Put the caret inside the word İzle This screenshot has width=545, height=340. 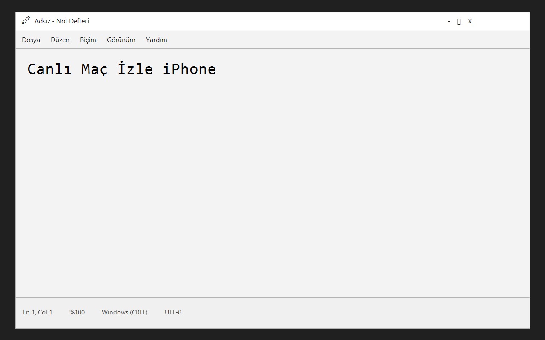[x=135, y=68]
